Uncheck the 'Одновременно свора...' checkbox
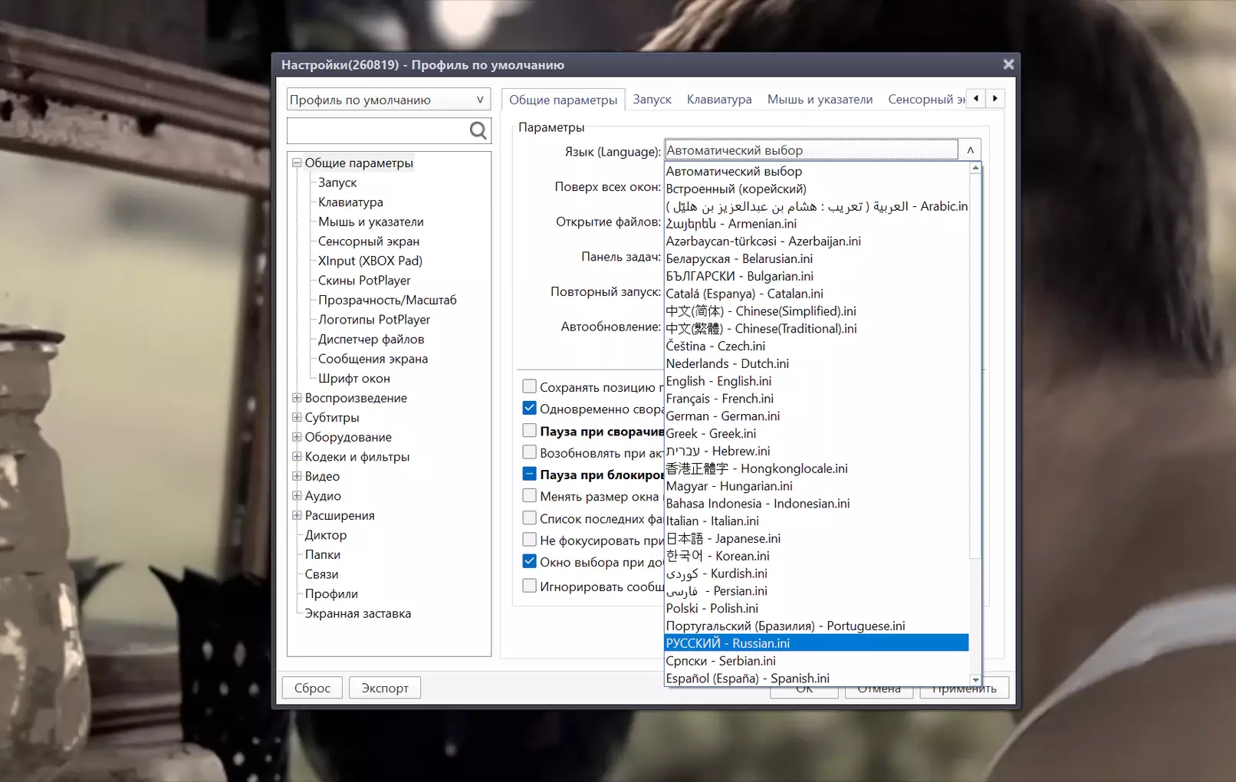This screenshot has width=1236, height=782. tap(529, 408)
